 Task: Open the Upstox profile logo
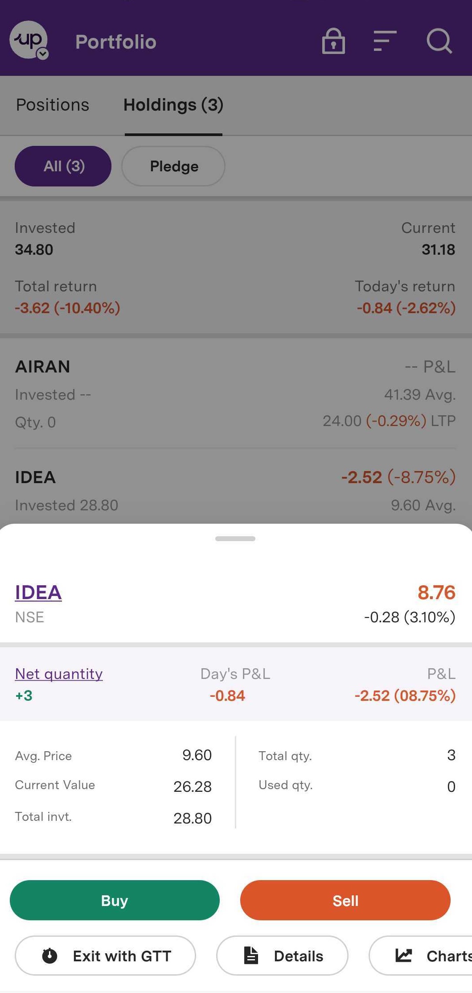coord(28,40)
